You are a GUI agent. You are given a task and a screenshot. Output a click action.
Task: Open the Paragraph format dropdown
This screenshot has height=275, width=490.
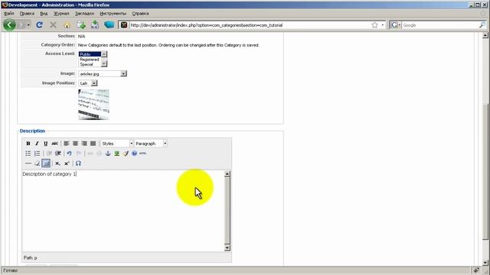152,144
